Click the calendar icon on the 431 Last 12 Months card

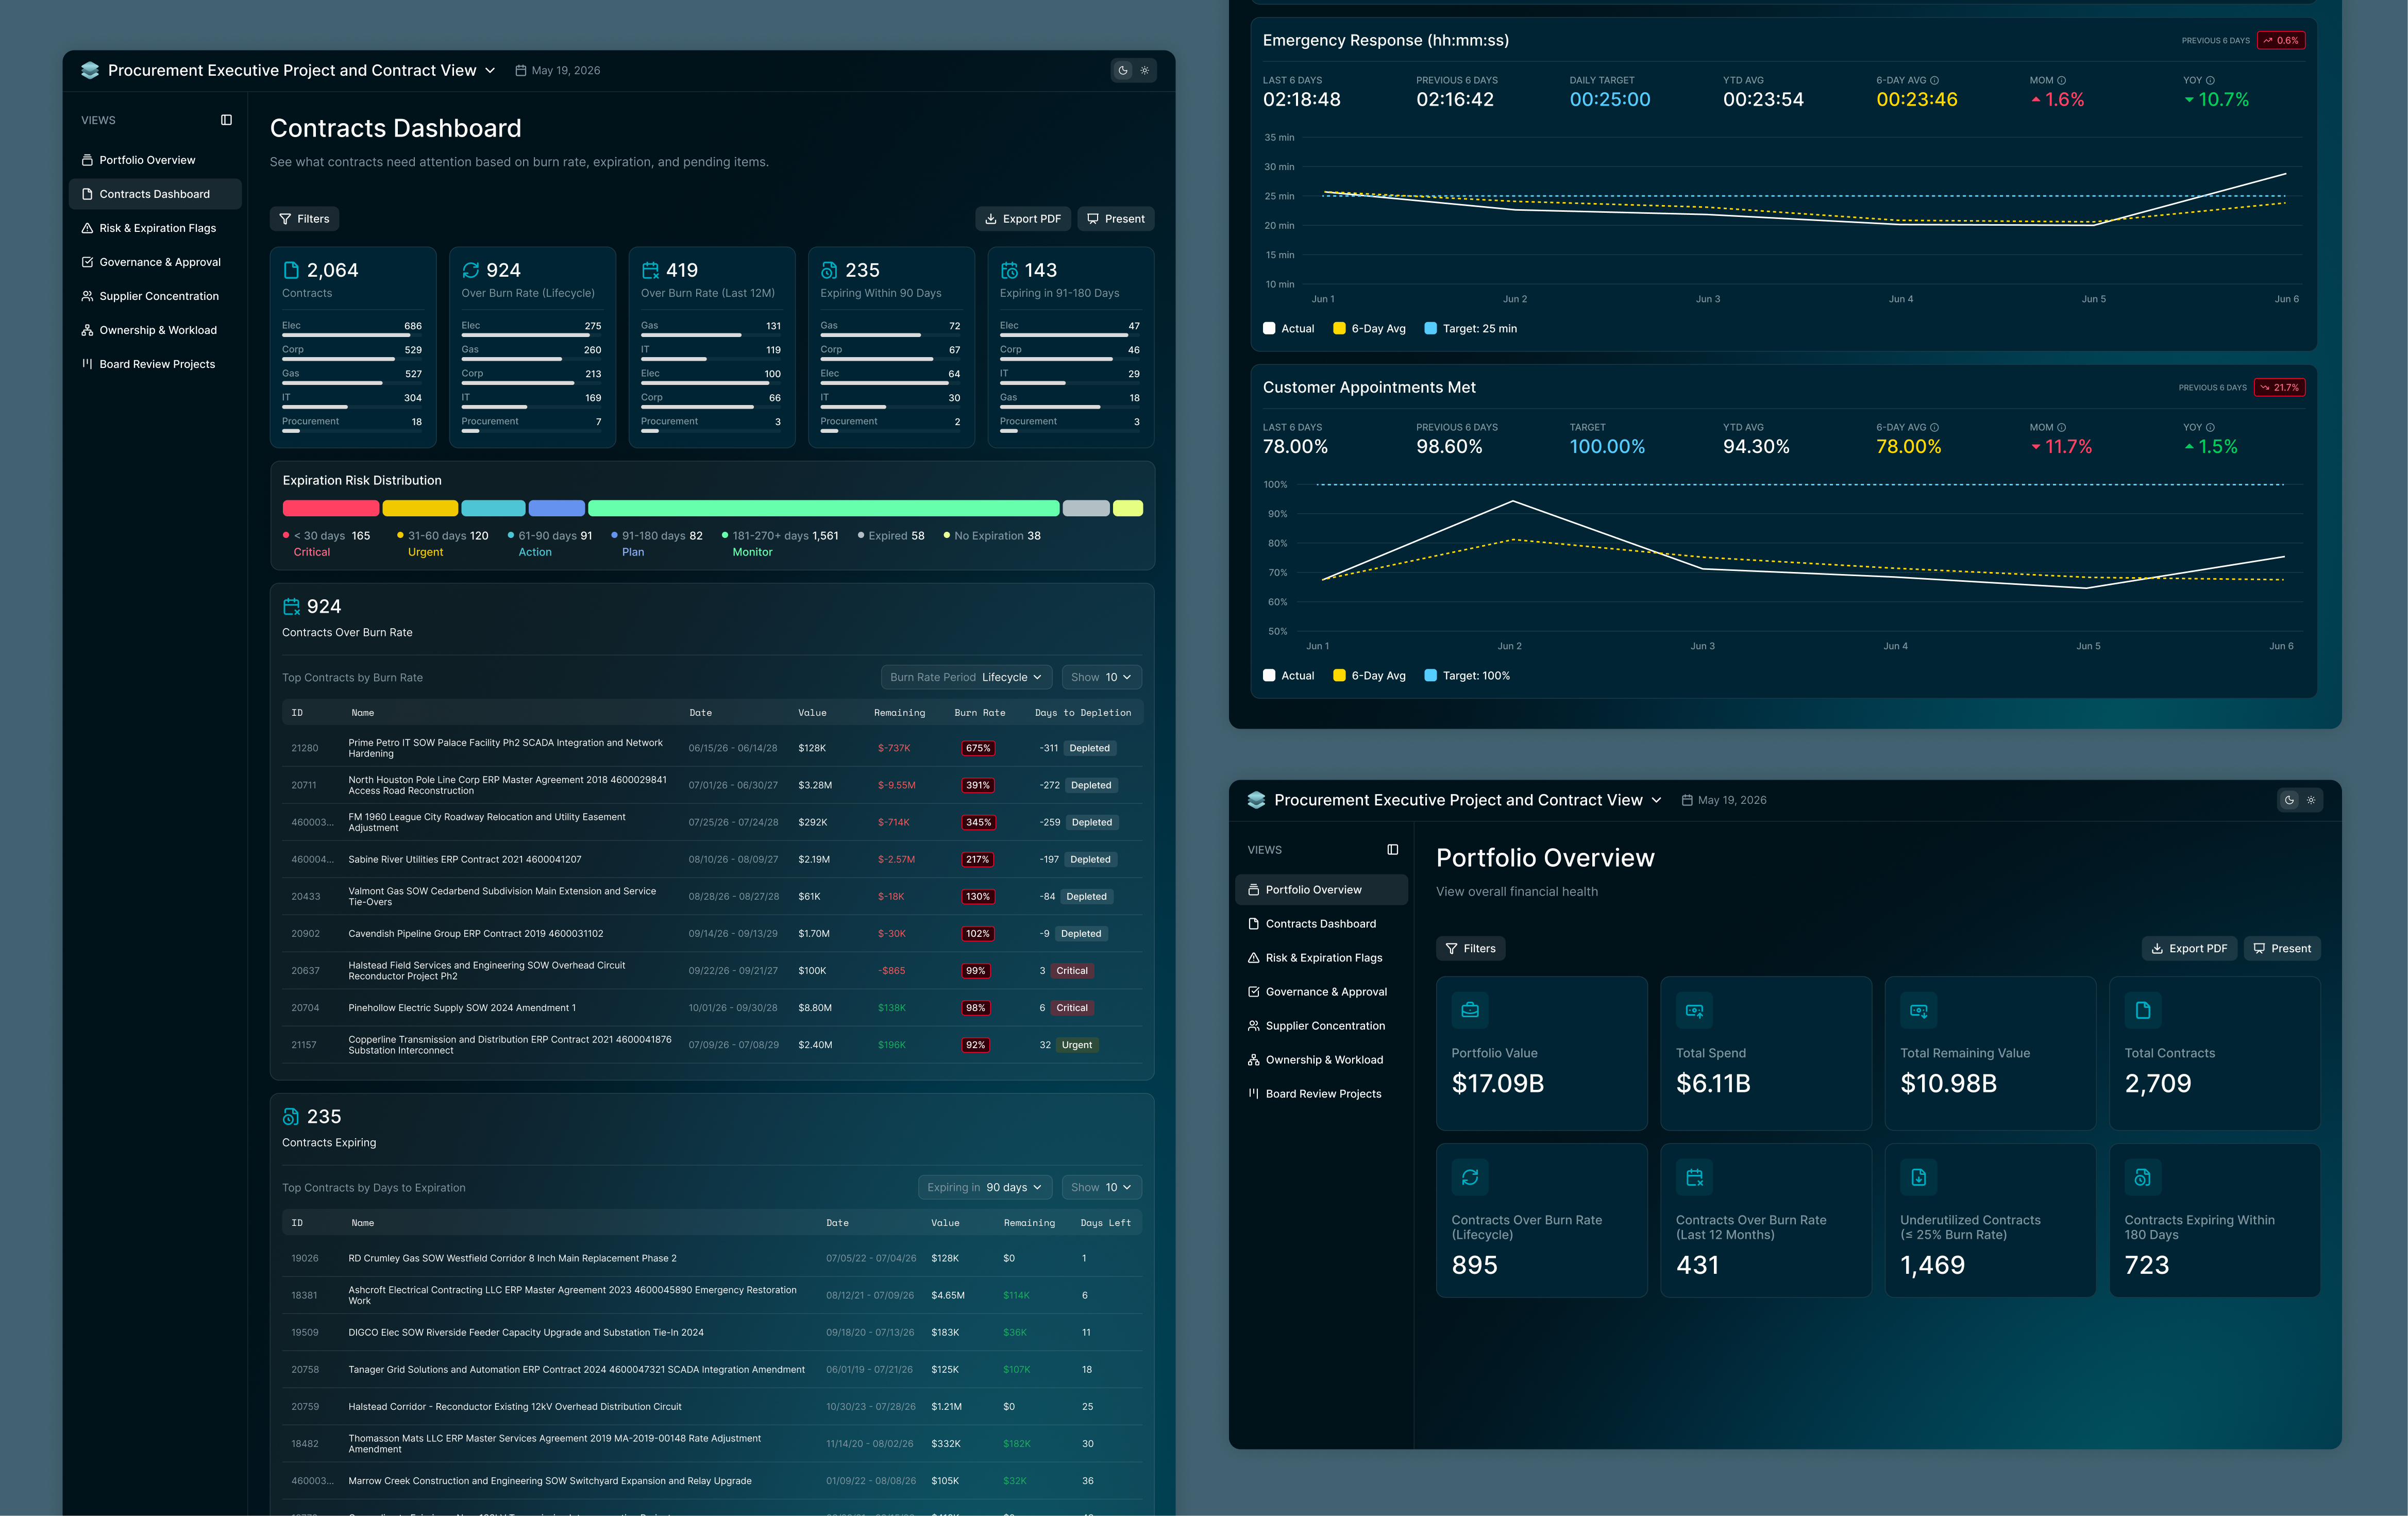(x=1694, y=1177)
